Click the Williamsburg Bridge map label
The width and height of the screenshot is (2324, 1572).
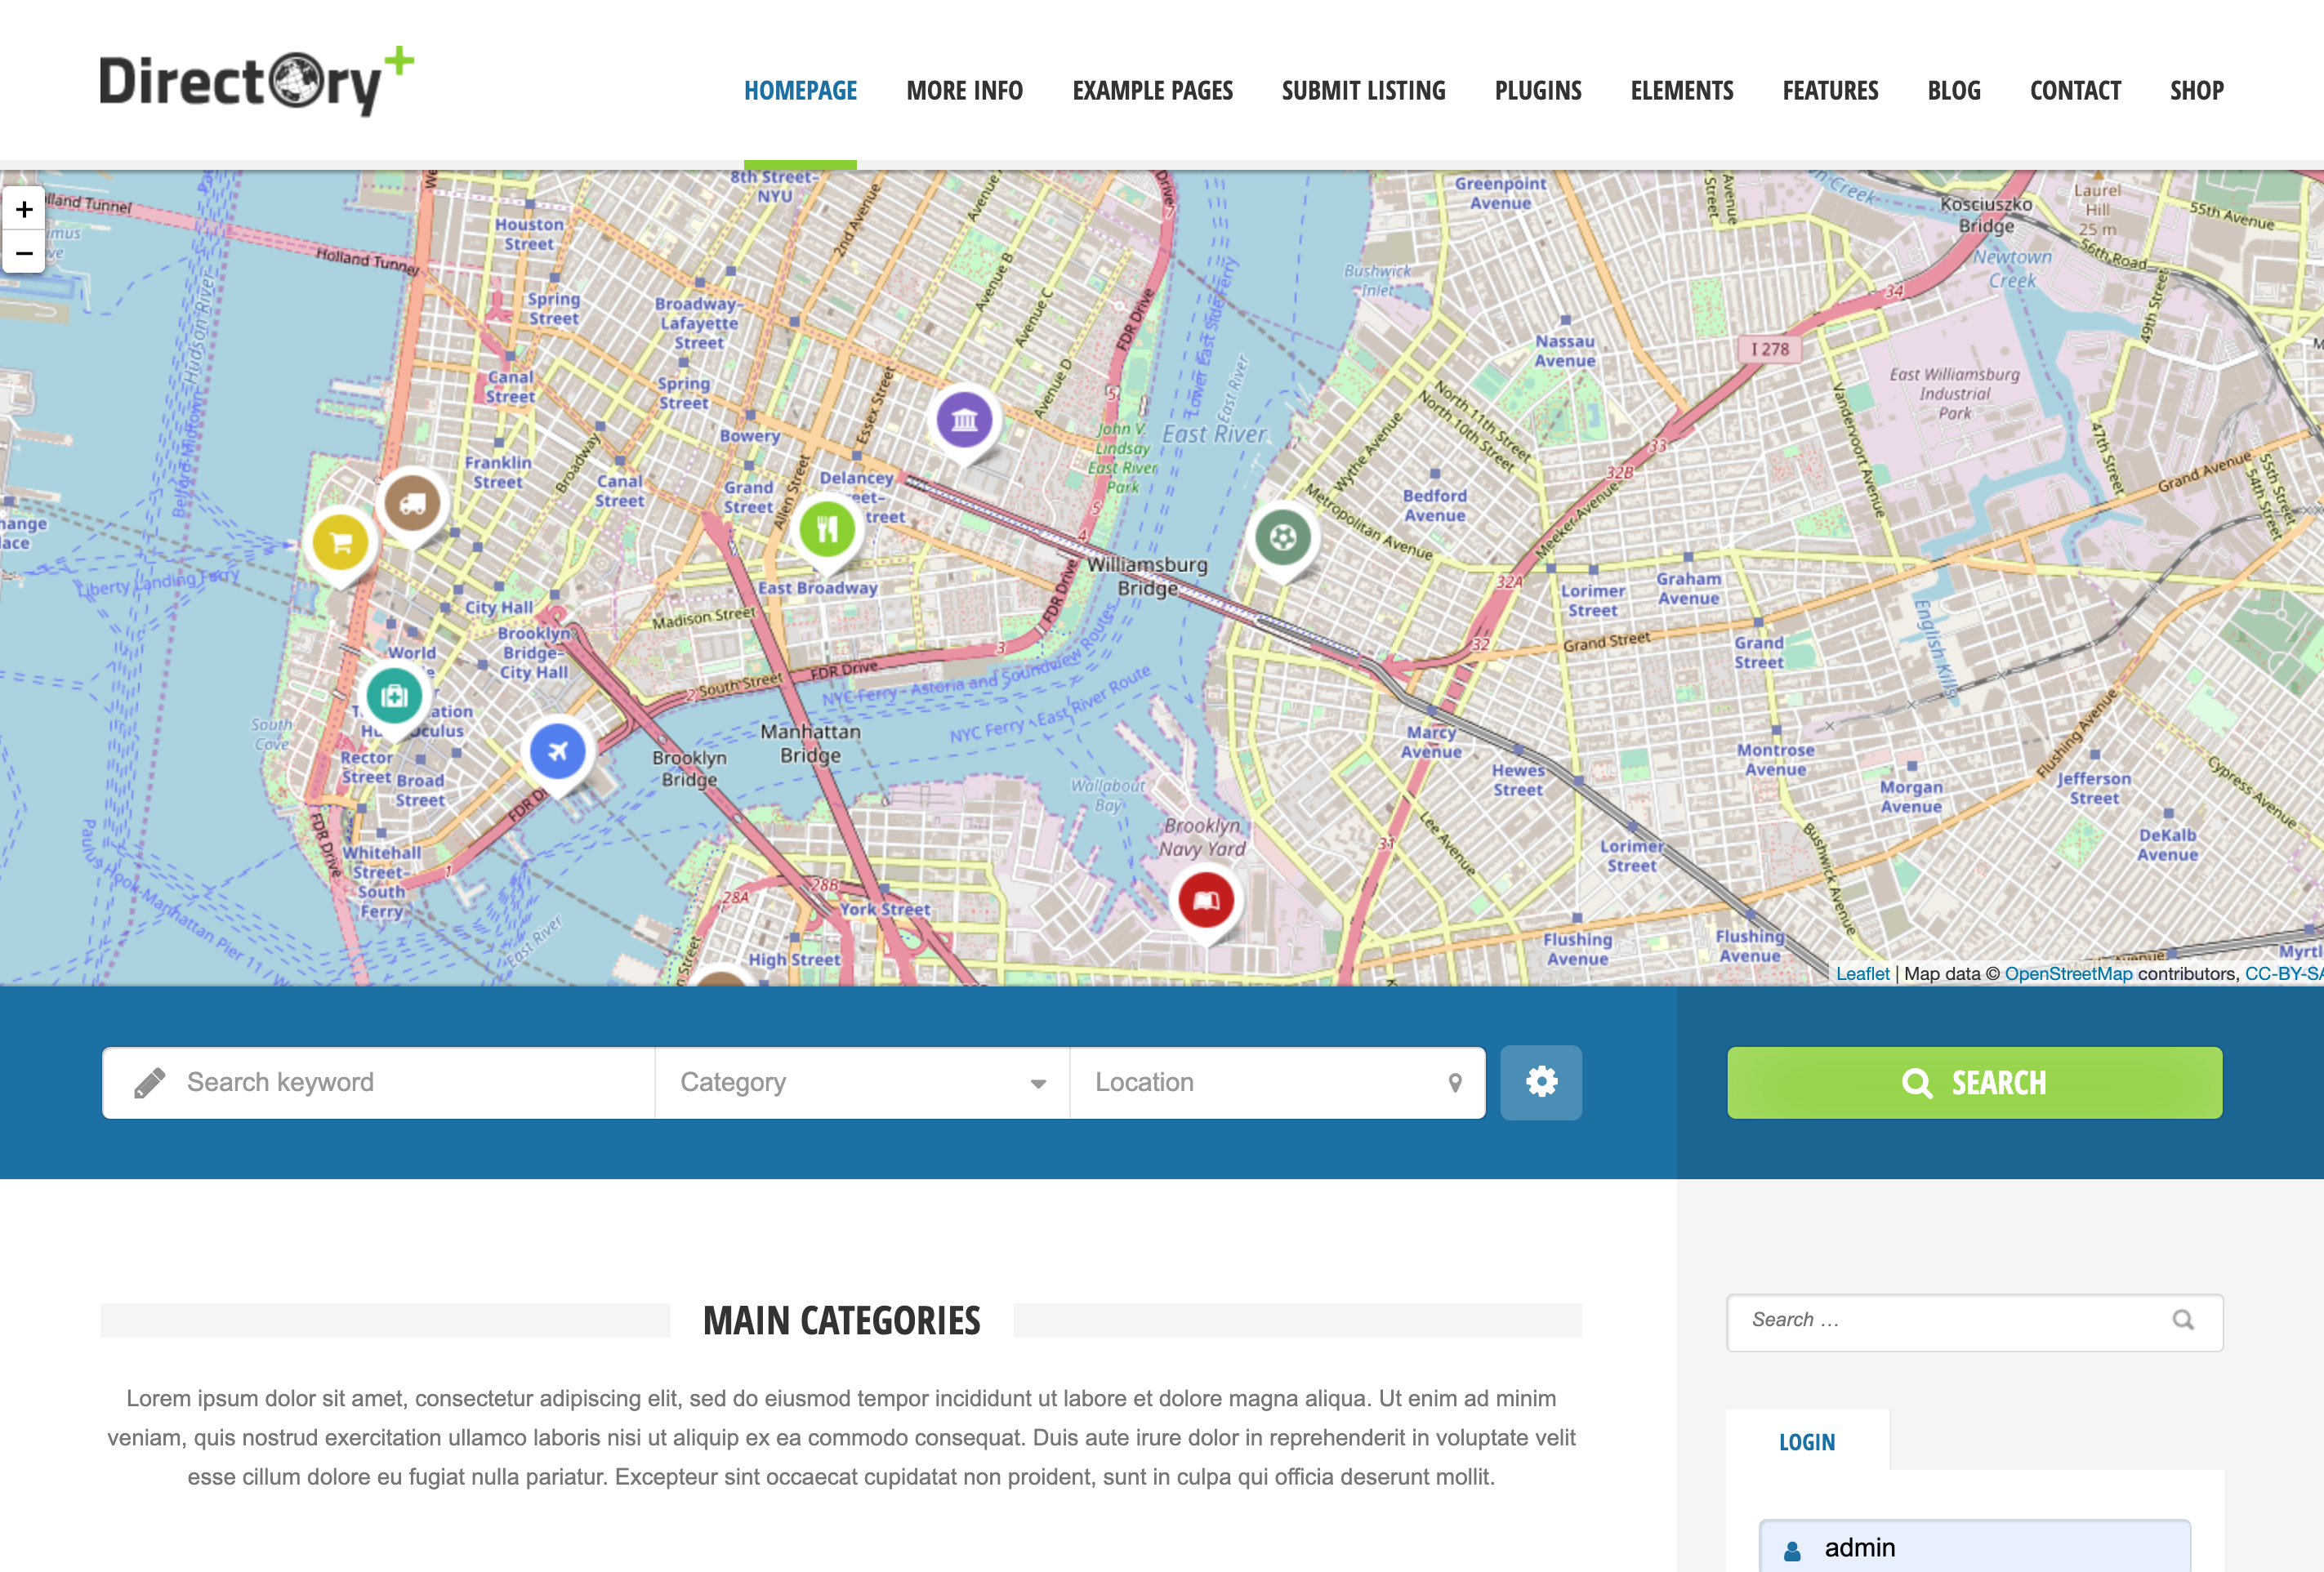click(1147, 576)
